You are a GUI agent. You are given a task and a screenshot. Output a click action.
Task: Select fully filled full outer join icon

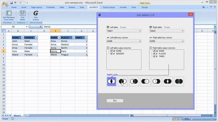click(x=179, y=81)
